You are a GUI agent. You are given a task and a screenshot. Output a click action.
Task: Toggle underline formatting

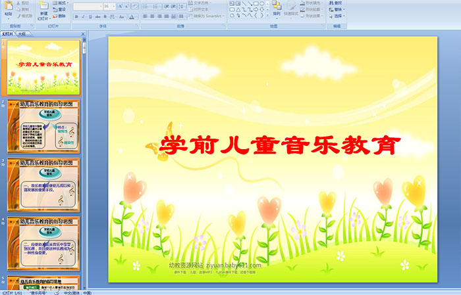pyautogui.click(x=90, y=16)
